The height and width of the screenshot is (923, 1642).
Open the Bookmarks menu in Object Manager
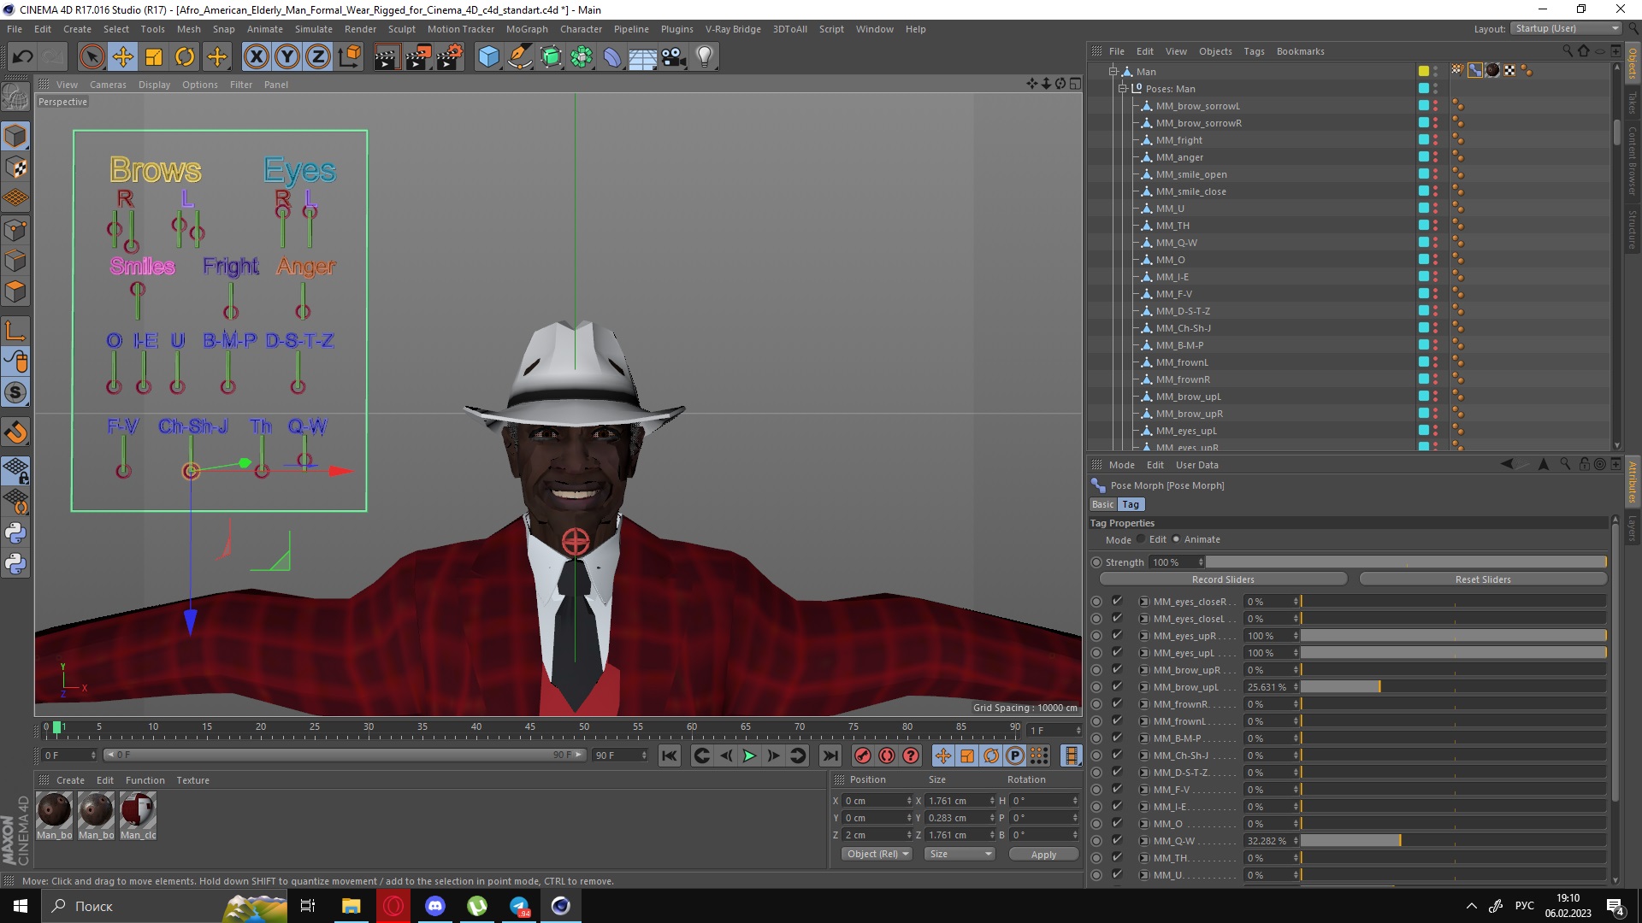[x=1300, y=51]
